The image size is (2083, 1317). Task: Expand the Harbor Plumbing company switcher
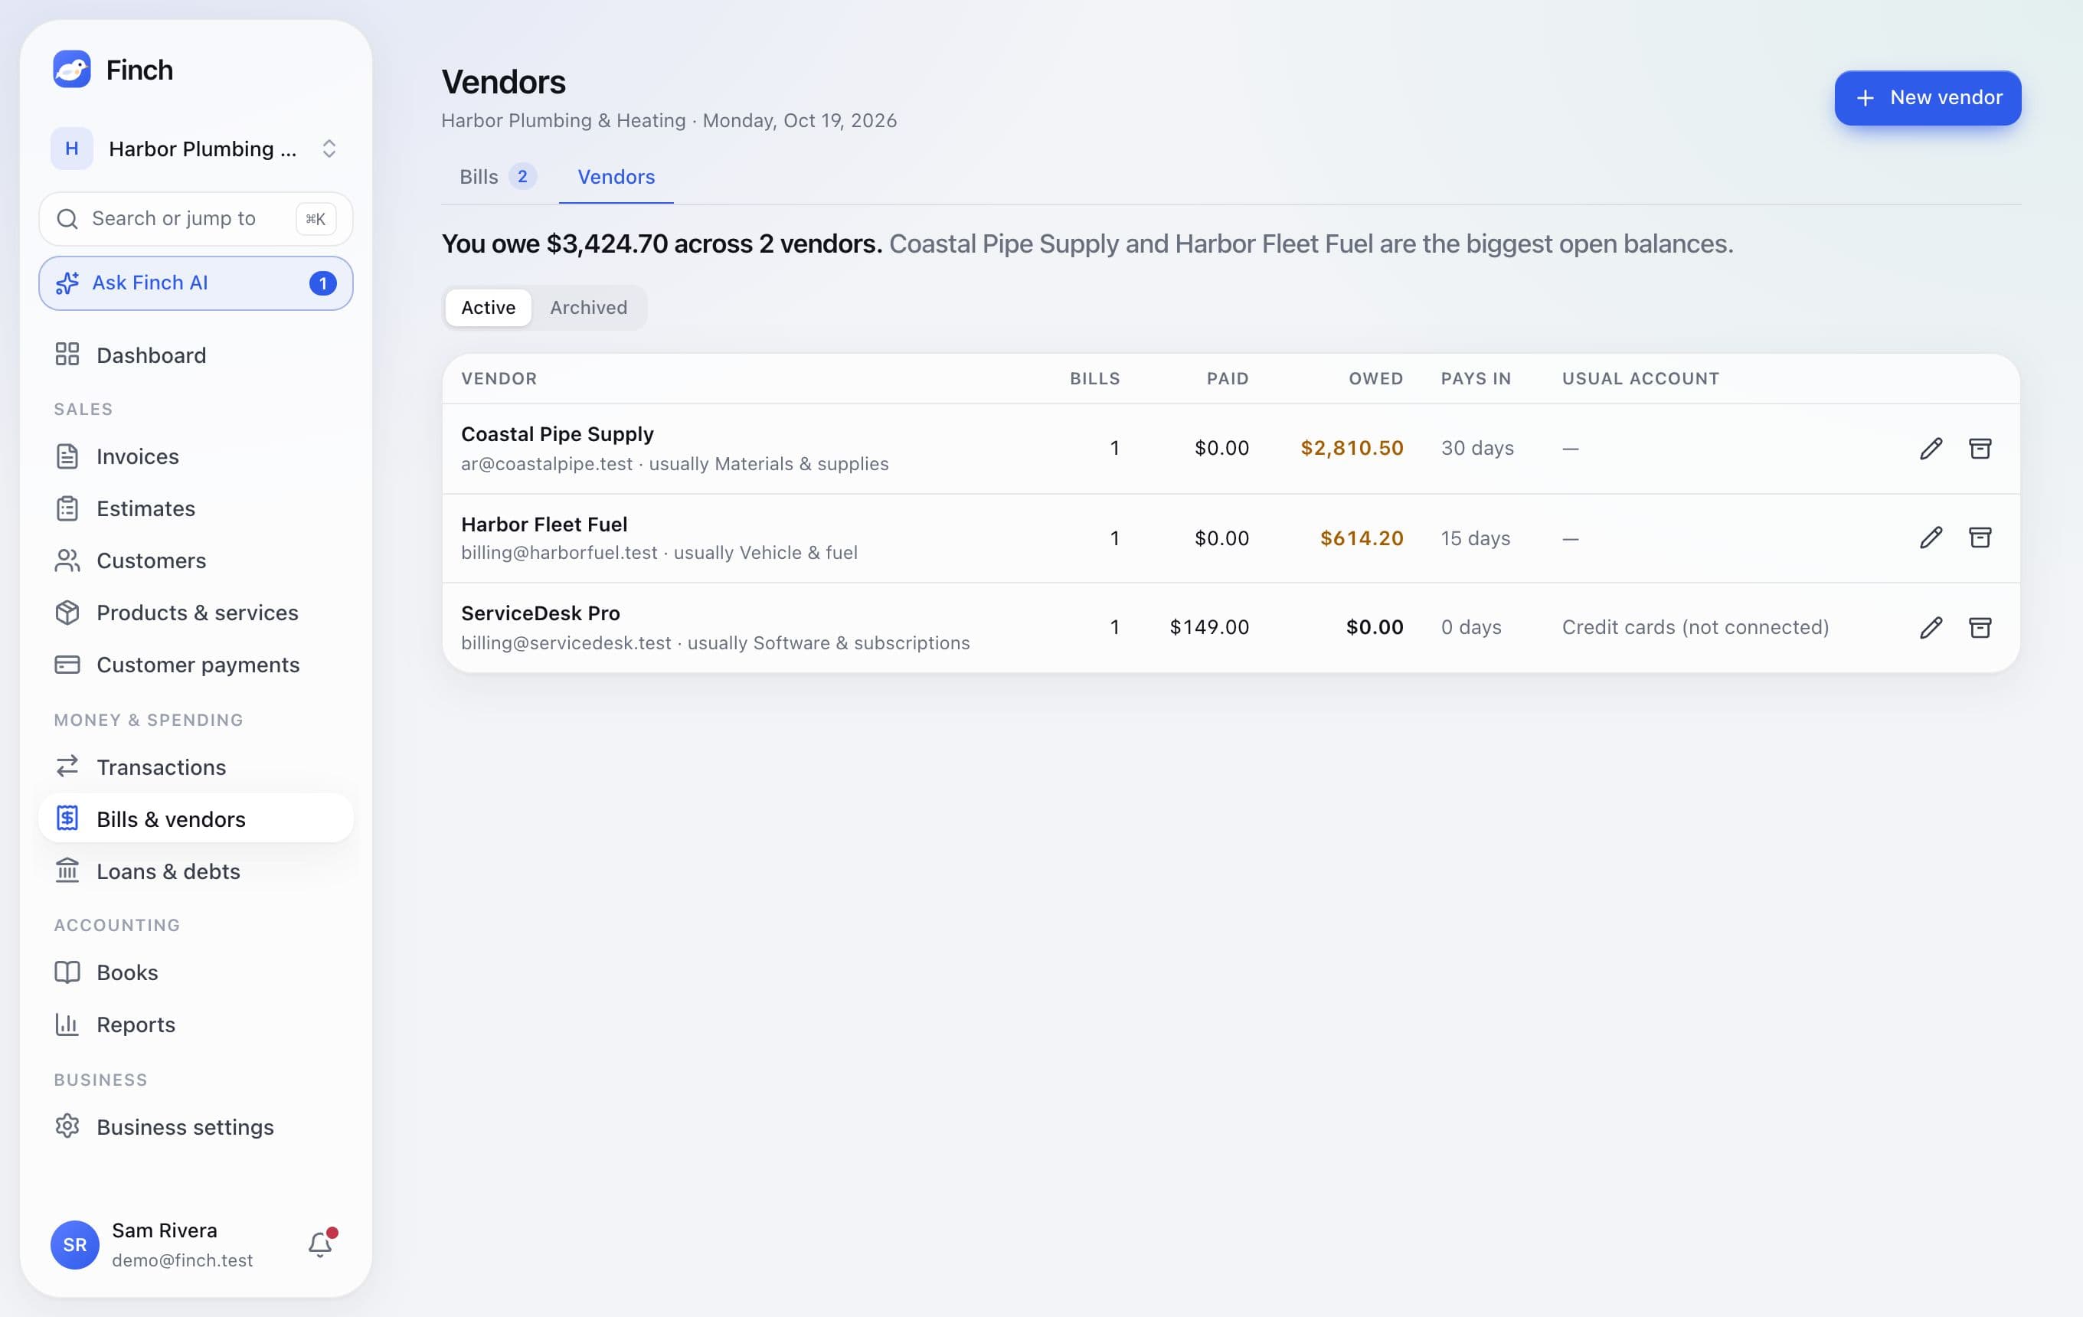coord(195,149)
